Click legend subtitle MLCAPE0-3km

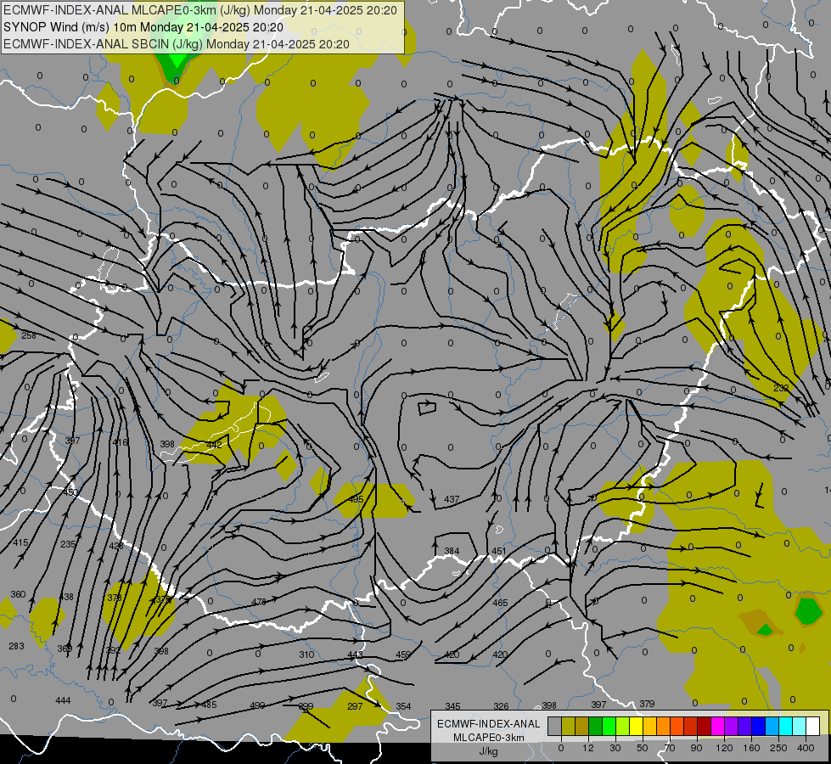click(488, 738)
